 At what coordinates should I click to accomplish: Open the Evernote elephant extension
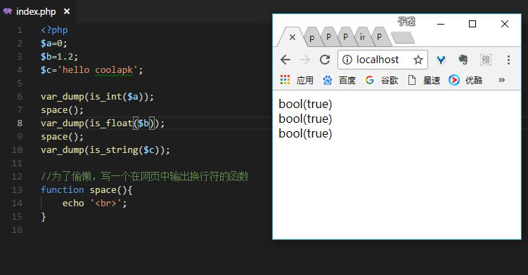(x=463, y=60)
